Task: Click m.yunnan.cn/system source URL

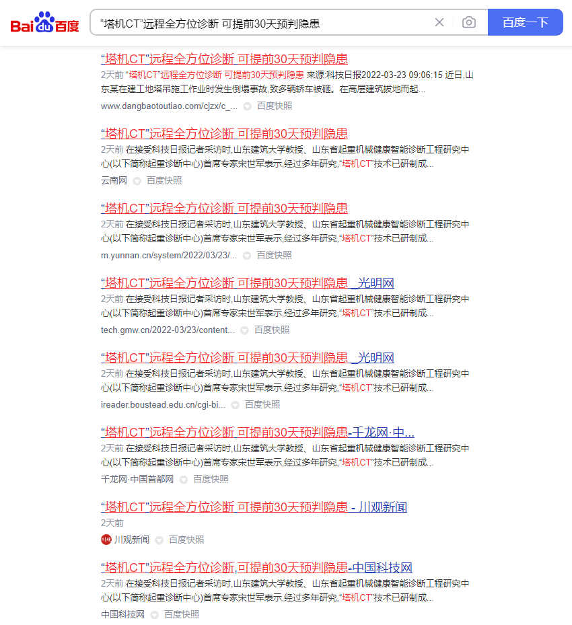Action: tap(169, 255)
